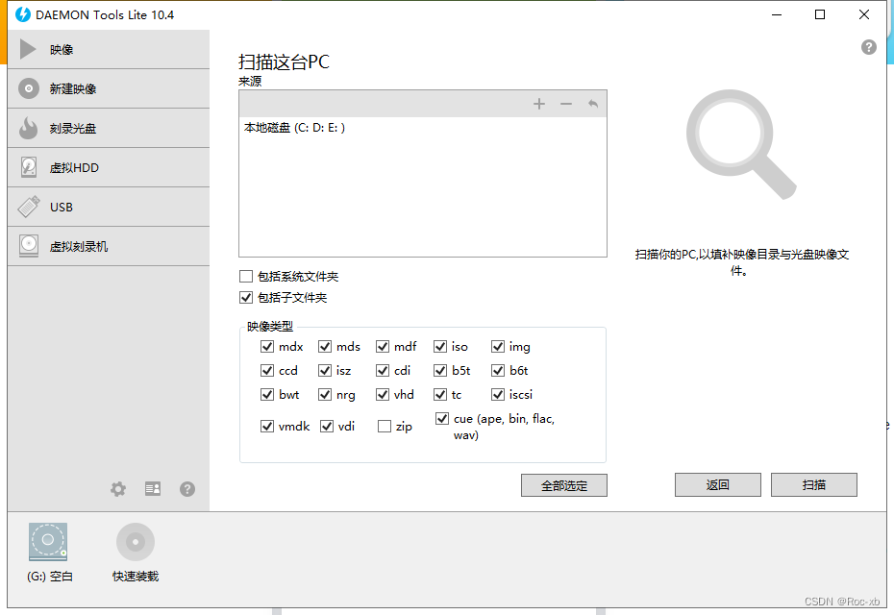
Task: Click the USB stick icon
Action: click(x=29, y=207)
